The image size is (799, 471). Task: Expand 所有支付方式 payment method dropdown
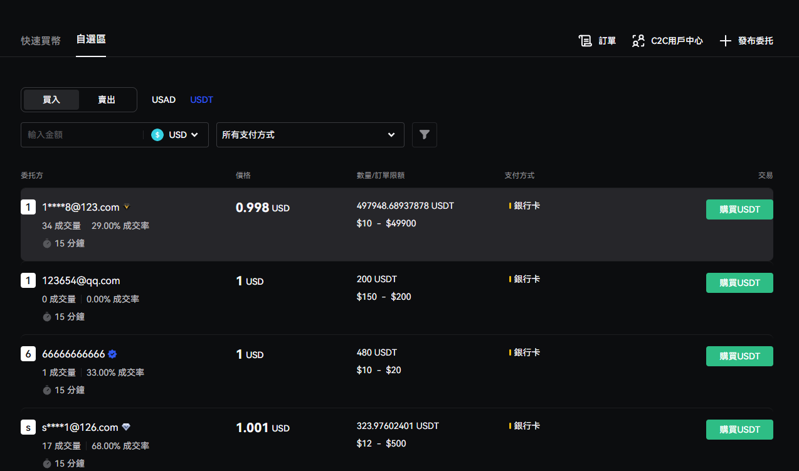(310, 135)
